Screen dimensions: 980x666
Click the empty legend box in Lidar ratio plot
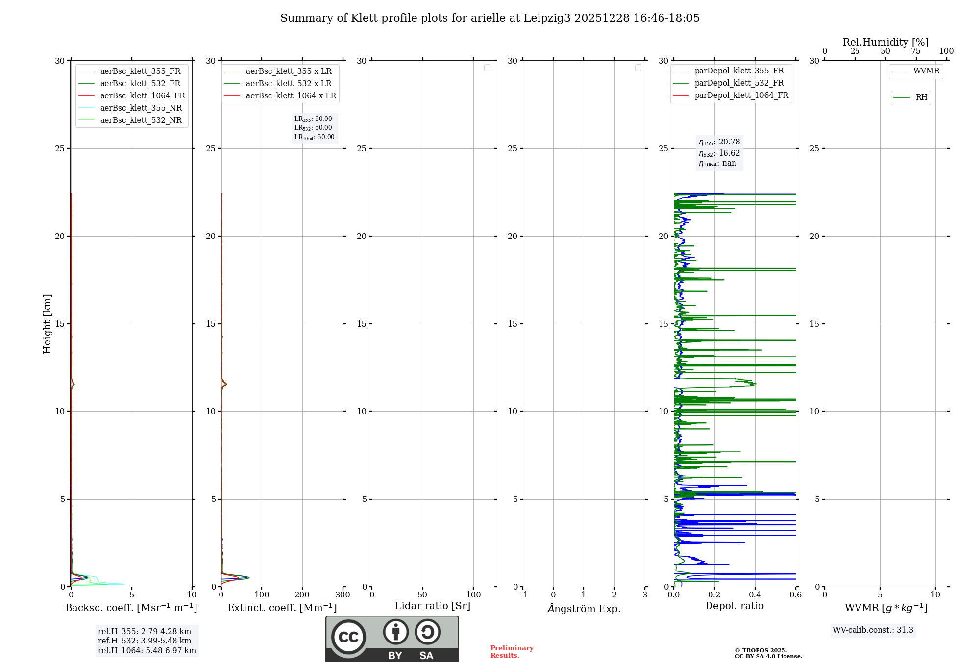coord(487,68)
